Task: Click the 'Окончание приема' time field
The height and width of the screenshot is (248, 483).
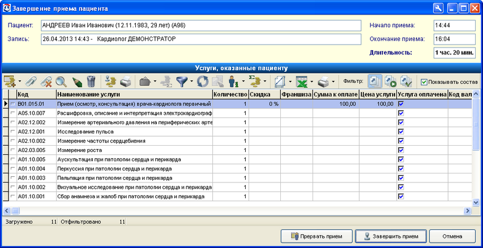Action: pos(454,39)
